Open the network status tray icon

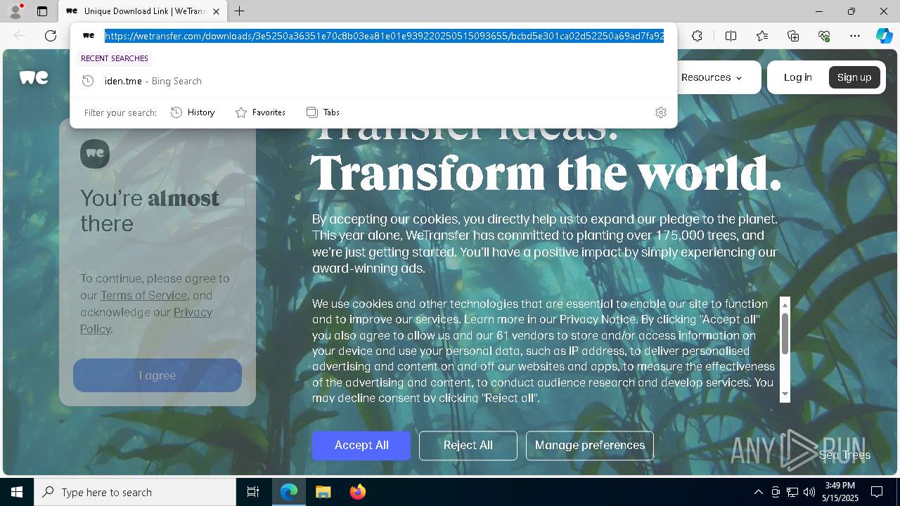792,492
